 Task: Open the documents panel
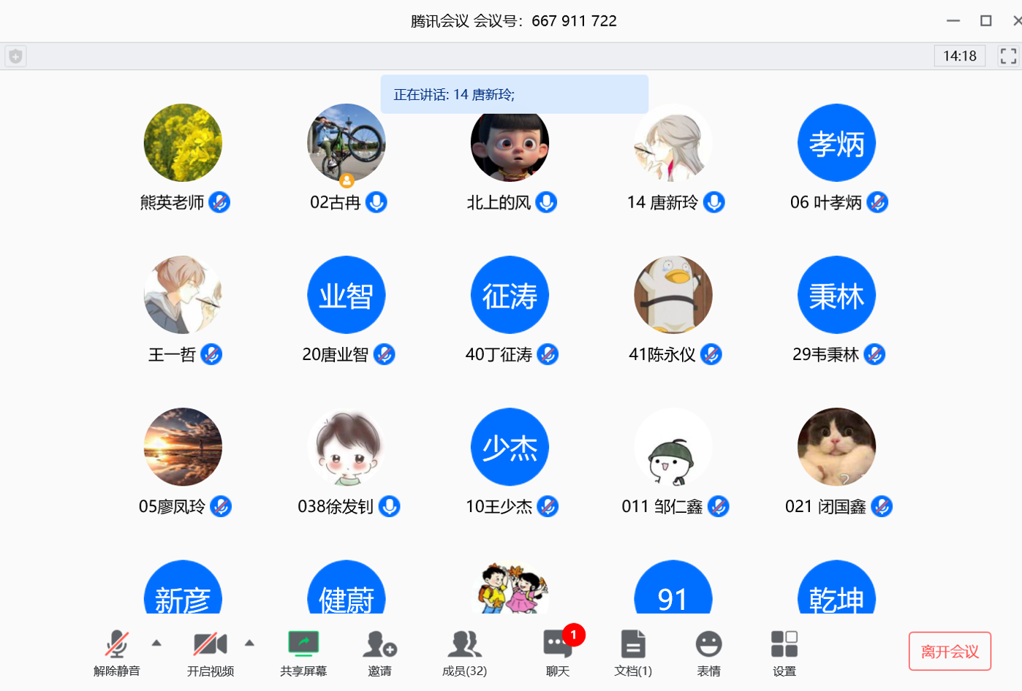pos(633,646)
